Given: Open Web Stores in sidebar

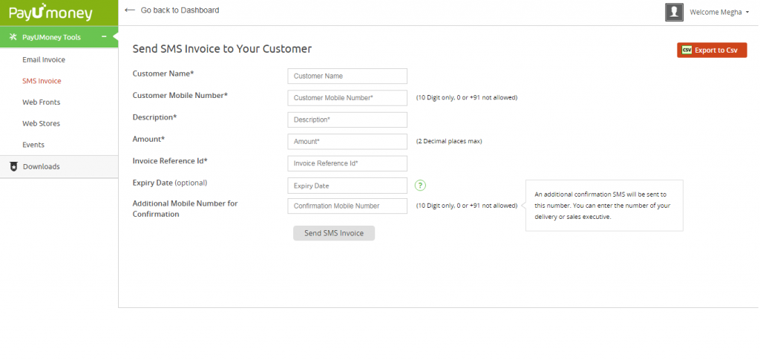Looking at the screenshot, I should pos(42,123).
